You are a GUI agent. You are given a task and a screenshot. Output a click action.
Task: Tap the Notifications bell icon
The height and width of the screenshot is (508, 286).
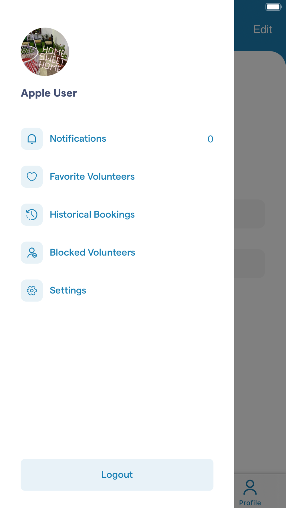pyautogui.click(x=32, y=139)
